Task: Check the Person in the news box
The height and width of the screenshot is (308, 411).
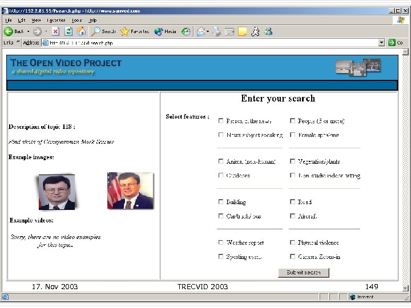Action: [221, 120]
